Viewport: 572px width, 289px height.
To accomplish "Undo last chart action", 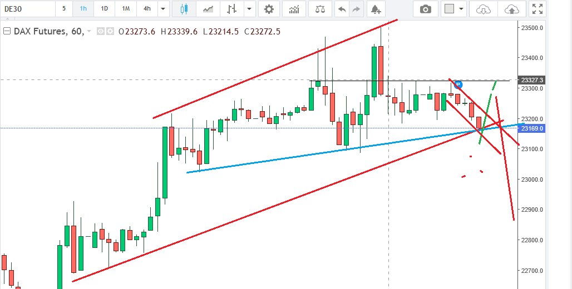I will click(x=342, y=9).
